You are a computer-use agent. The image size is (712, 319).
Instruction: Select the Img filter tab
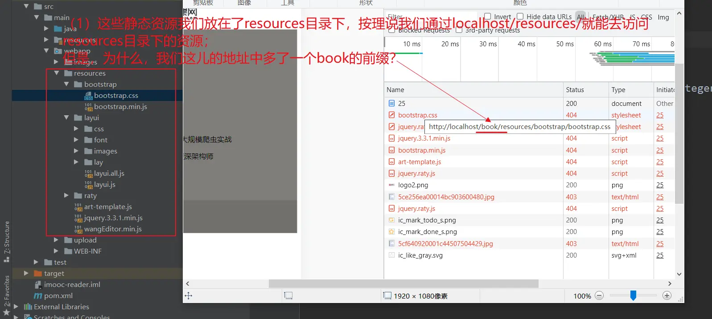click(663, 17)
